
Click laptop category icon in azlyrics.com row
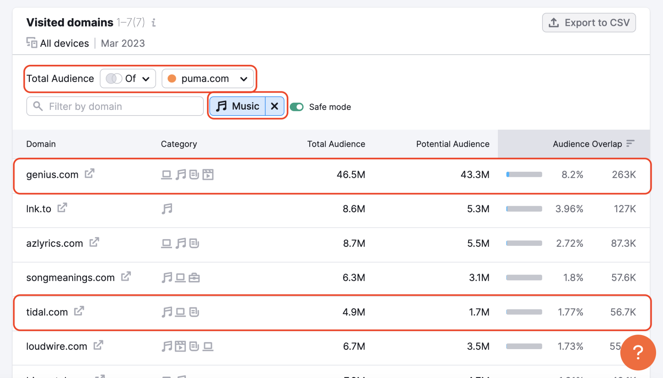166,243
